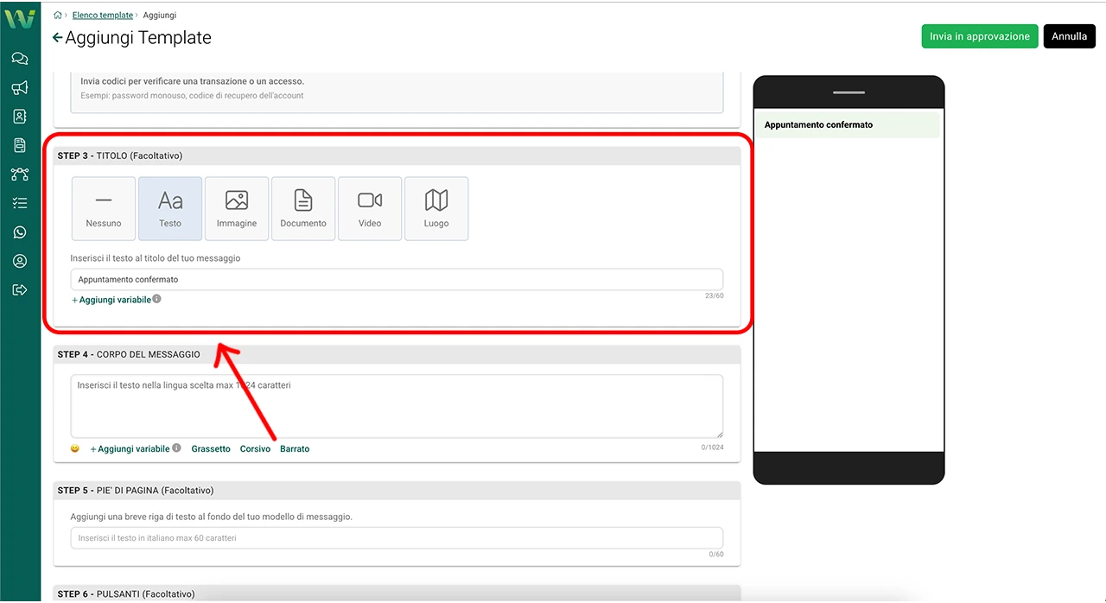1106x603 pixels.
Task: Apply Barrato formatting
Action: 295,449
